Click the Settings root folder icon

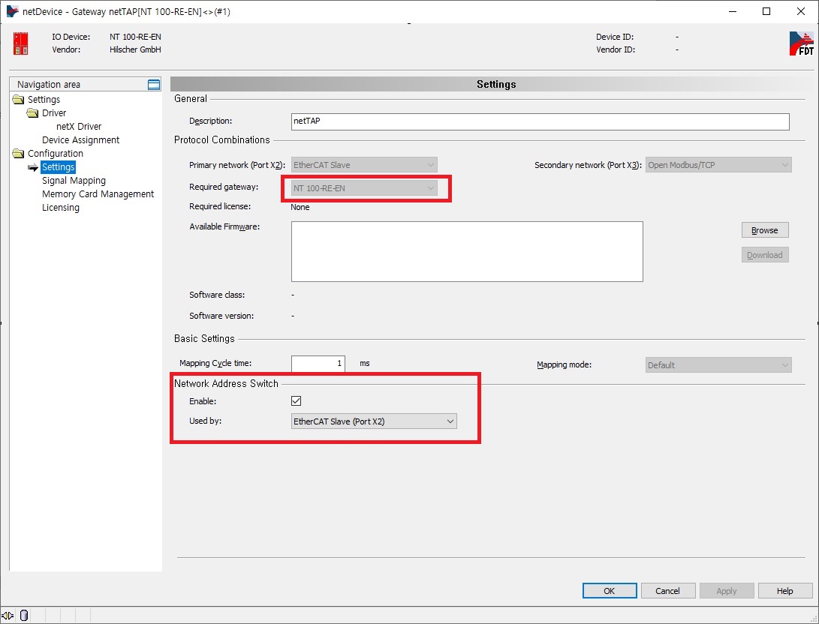point(18,100)
